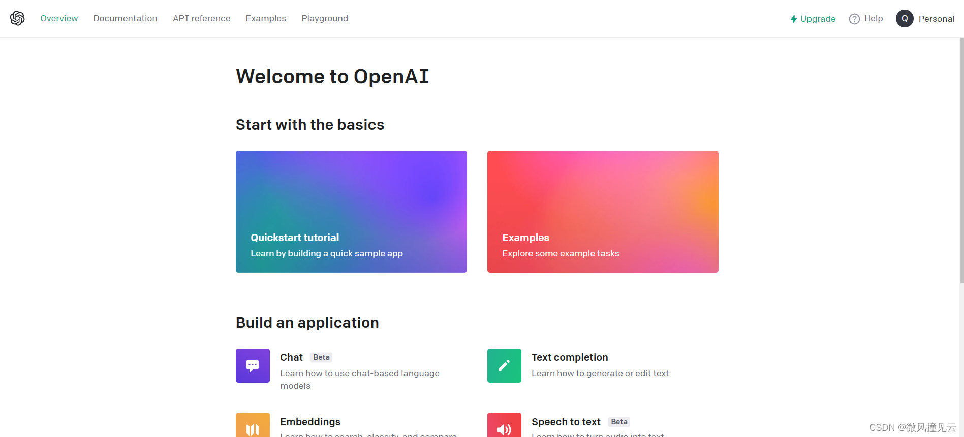Viewport: 964px width, 437px height.
Task: Click the purple Chat icon
Action: coord(253,365)
